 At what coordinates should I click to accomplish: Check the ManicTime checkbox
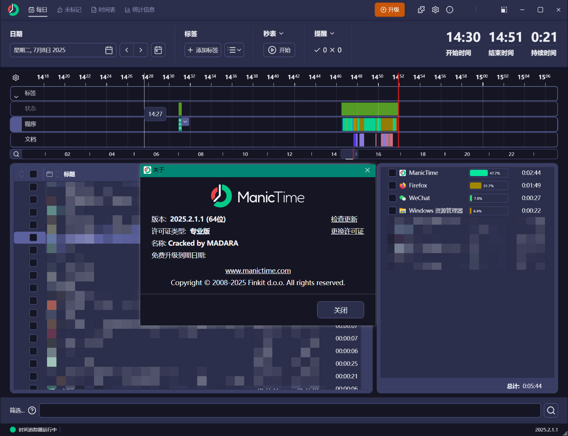click(x=392, y=173)
